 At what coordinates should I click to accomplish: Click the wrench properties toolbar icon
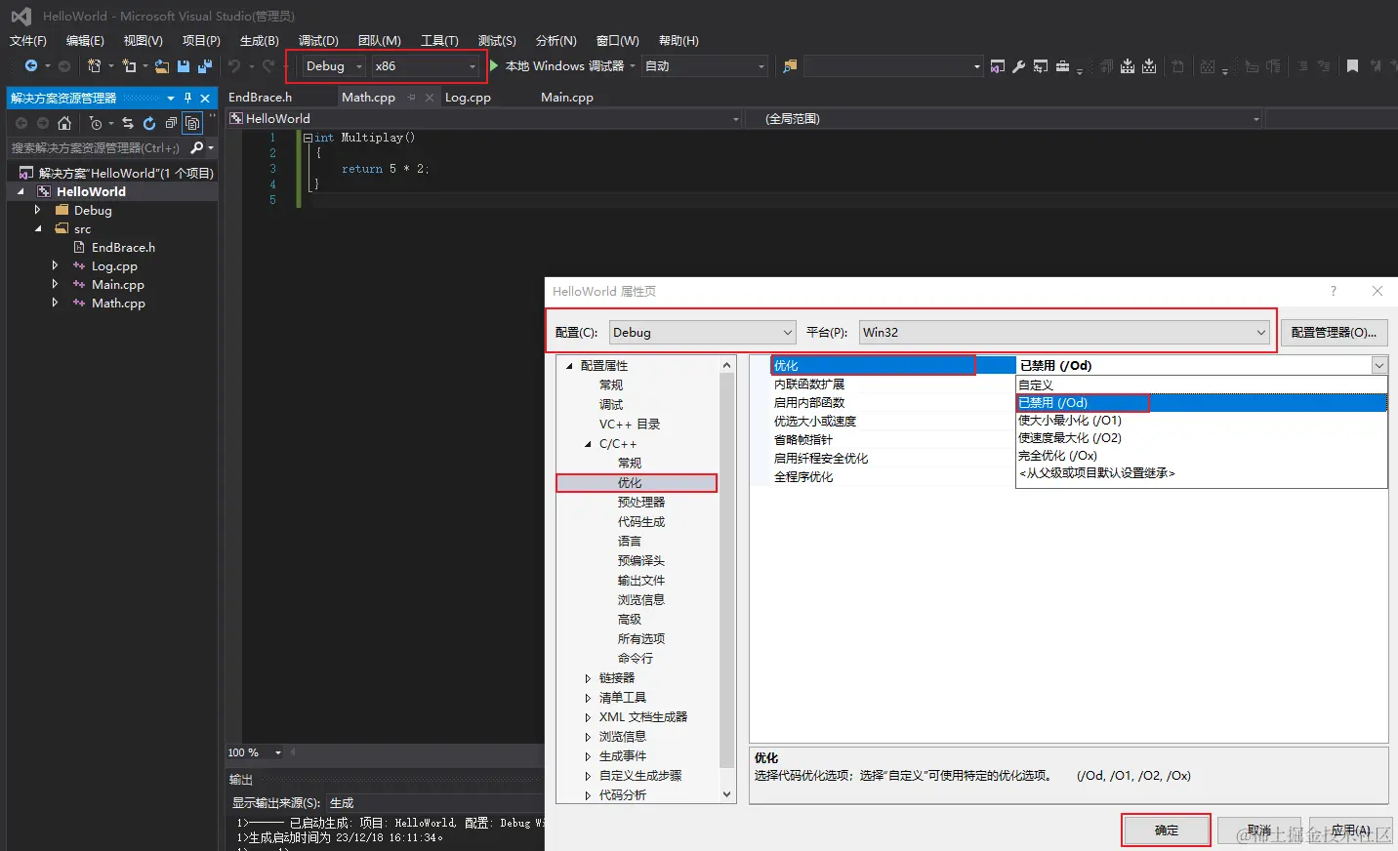[1018, 66]
